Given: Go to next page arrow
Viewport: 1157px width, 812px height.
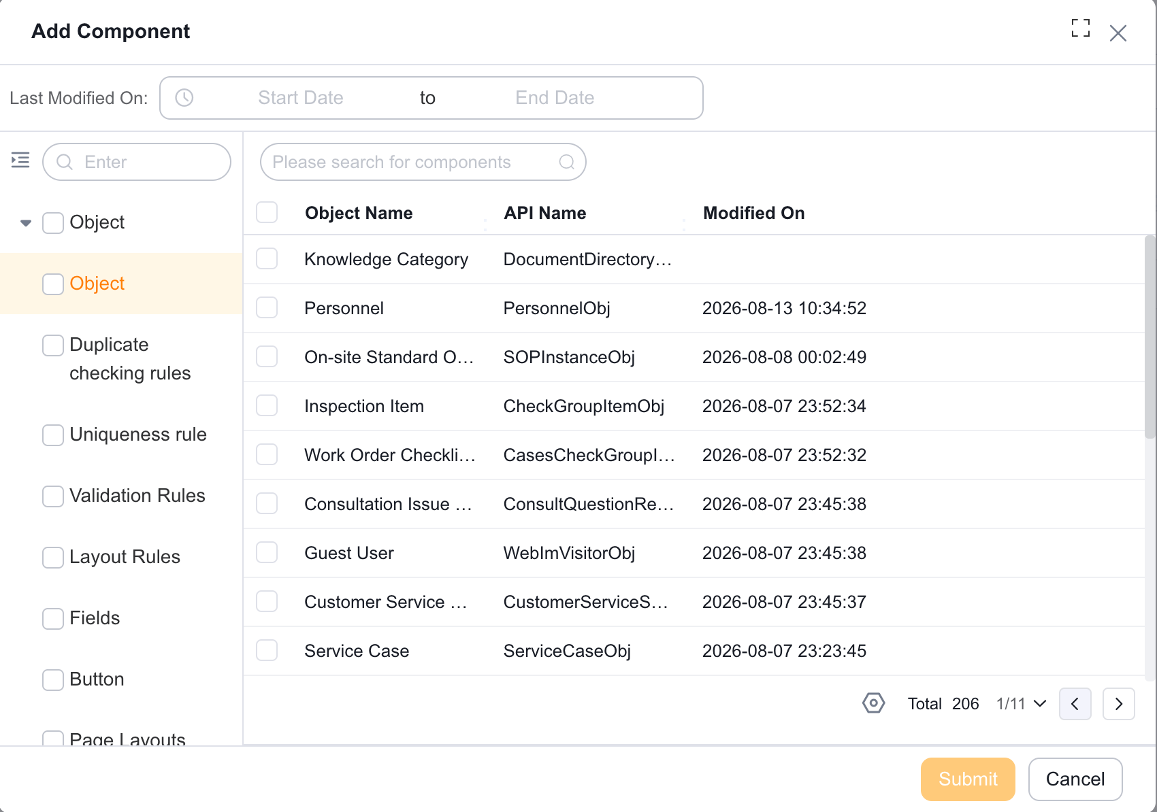Looking at the screenshot, I should [x=1119, y=704].
